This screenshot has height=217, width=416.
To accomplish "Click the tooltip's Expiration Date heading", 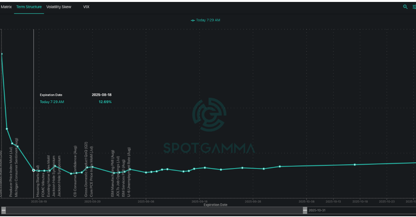I will [x=51, y=95].
